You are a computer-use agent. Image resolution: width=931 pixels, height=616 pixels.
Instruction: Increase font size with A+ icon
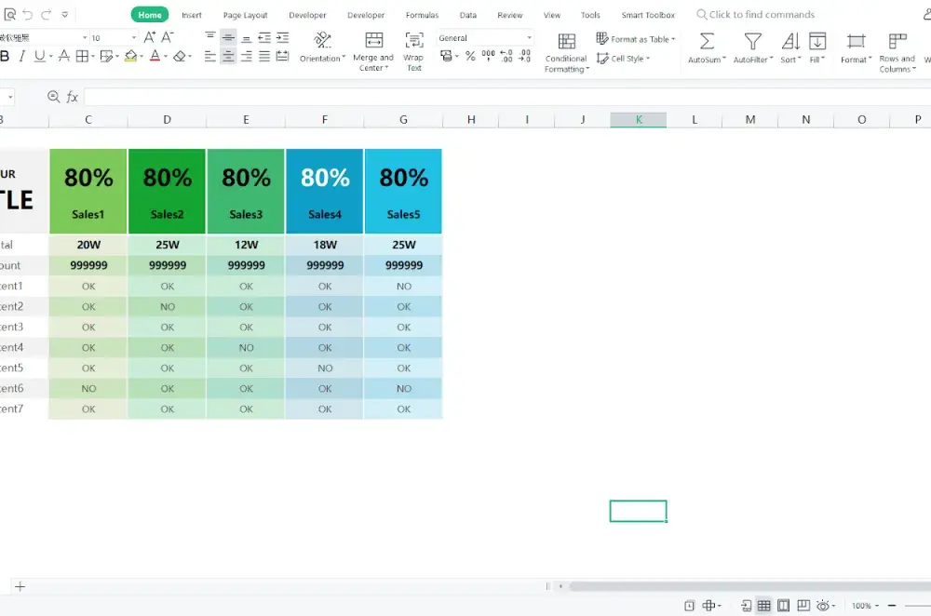(150, 37)
